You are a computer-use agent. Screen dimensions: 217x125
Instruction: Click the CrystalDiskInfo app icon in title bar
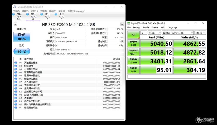pos(15,7)
